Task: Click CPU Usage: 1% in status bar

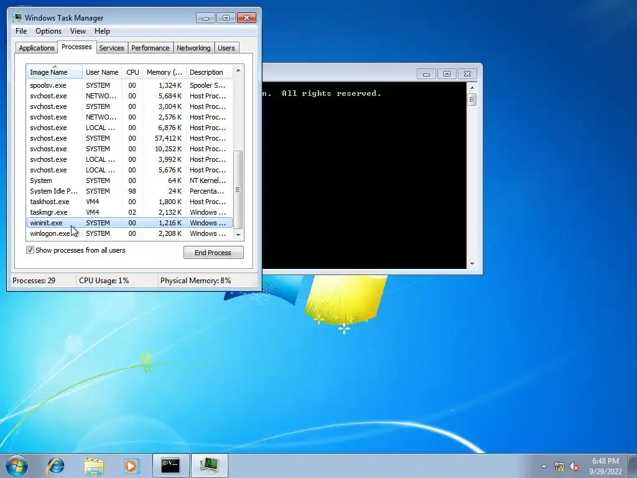Action: point(104,281)
